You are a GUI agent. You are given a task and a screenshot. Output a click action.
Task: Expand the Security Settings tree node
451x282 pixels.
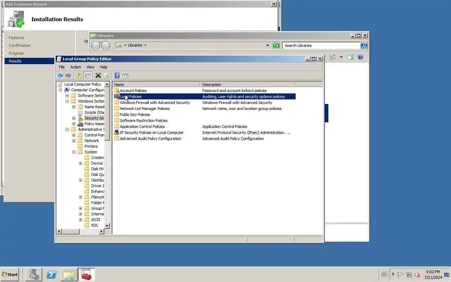pyautogui.click(x=74, y=118)
